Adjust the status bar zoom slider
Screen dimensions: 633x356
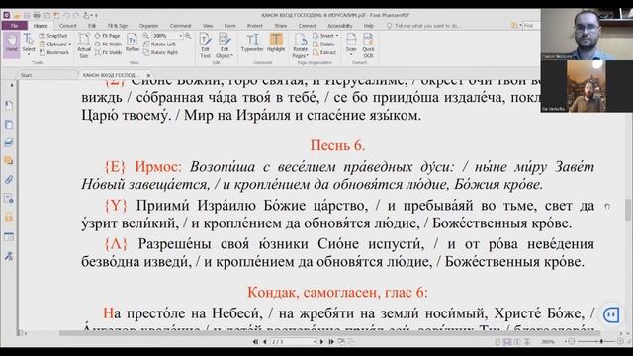pyautogui.click(x=601, y=342)
